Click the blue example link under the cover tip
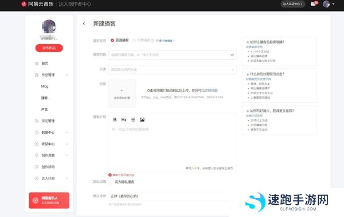 (259, 79)
